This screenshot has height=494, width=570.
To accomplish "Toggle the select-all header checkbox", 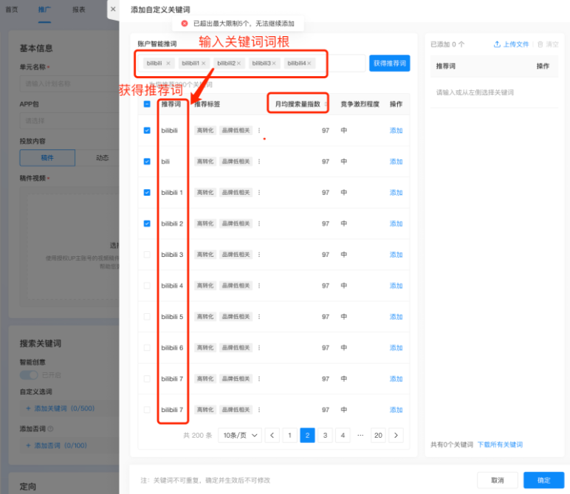I will [x=147, y=104].
